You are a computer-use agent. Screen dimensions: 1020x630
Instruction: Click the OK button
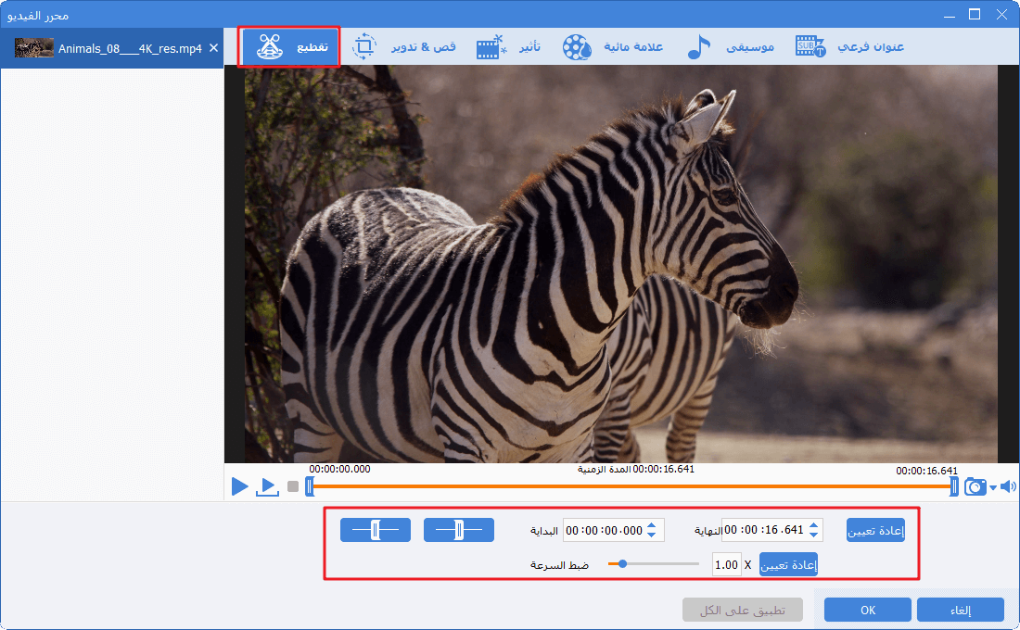click(868, 610)
